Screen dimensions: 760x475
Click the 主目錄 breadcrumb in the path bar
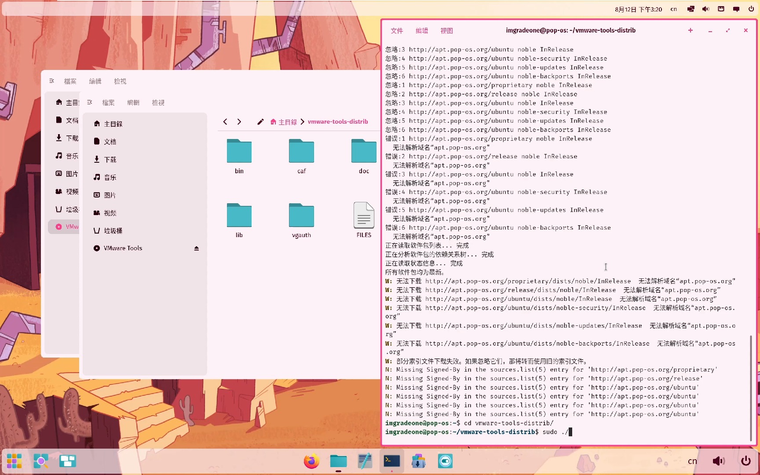[284, 122]
